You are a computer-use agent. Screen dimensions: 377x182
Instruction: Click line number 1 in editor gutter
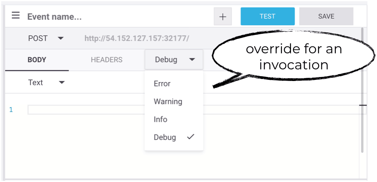click(x=11, y=110)
